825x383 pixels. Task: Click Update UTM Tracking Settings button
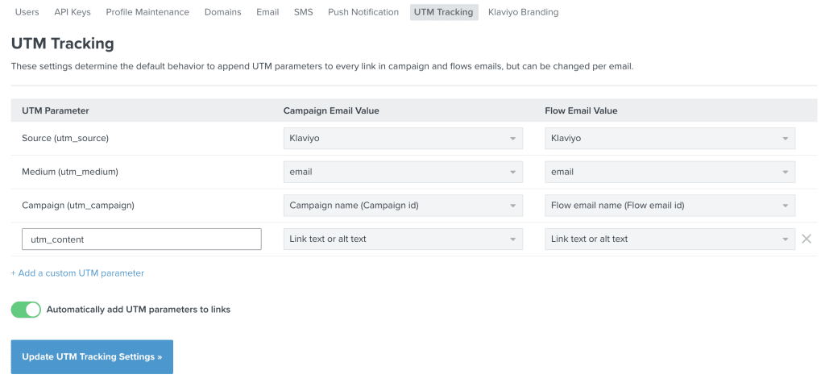92,357
